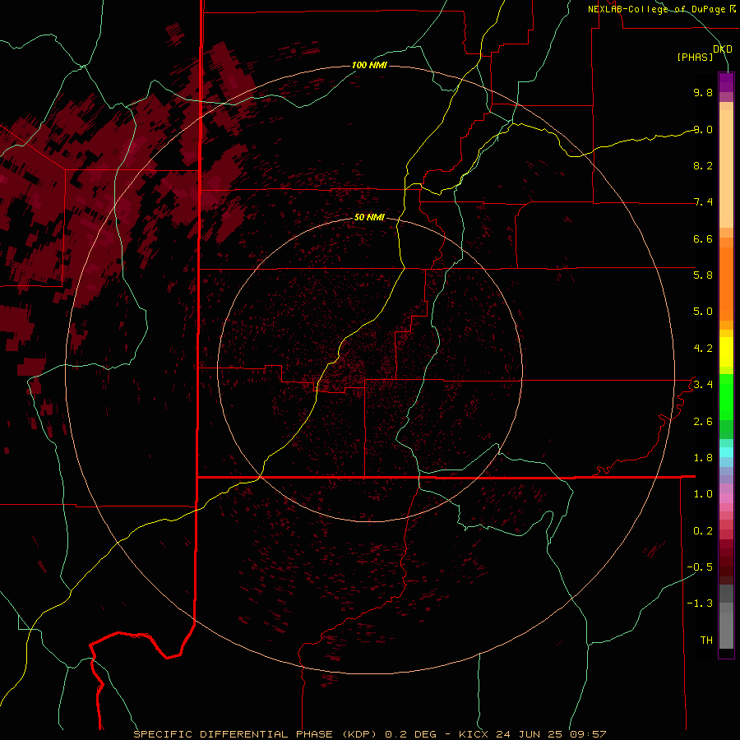Click the '[PHAS]' units label
Viewport: 740px width, 740px height.
coord(695,57)
